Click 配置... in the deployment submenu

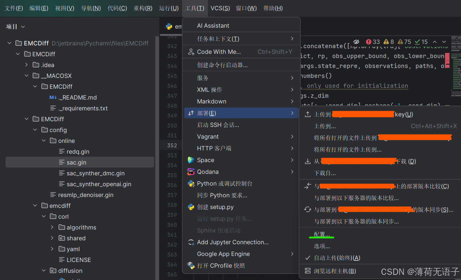(322, 234)
